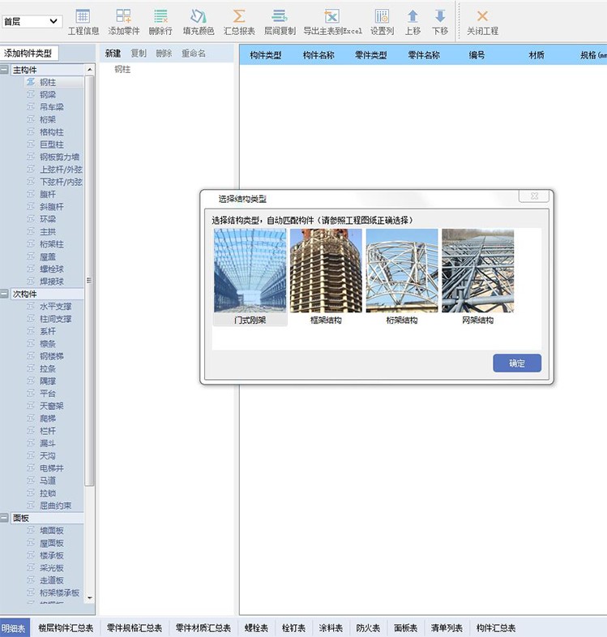The height and width of the screenshot is (637, 607).
Task: Switch to the 栓钉表 tab
Action: [x=293, y=628]
